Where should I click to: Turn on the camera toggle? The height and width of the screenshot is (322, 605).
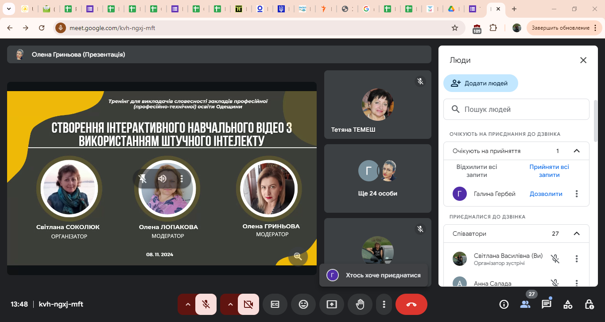[248, 304]
